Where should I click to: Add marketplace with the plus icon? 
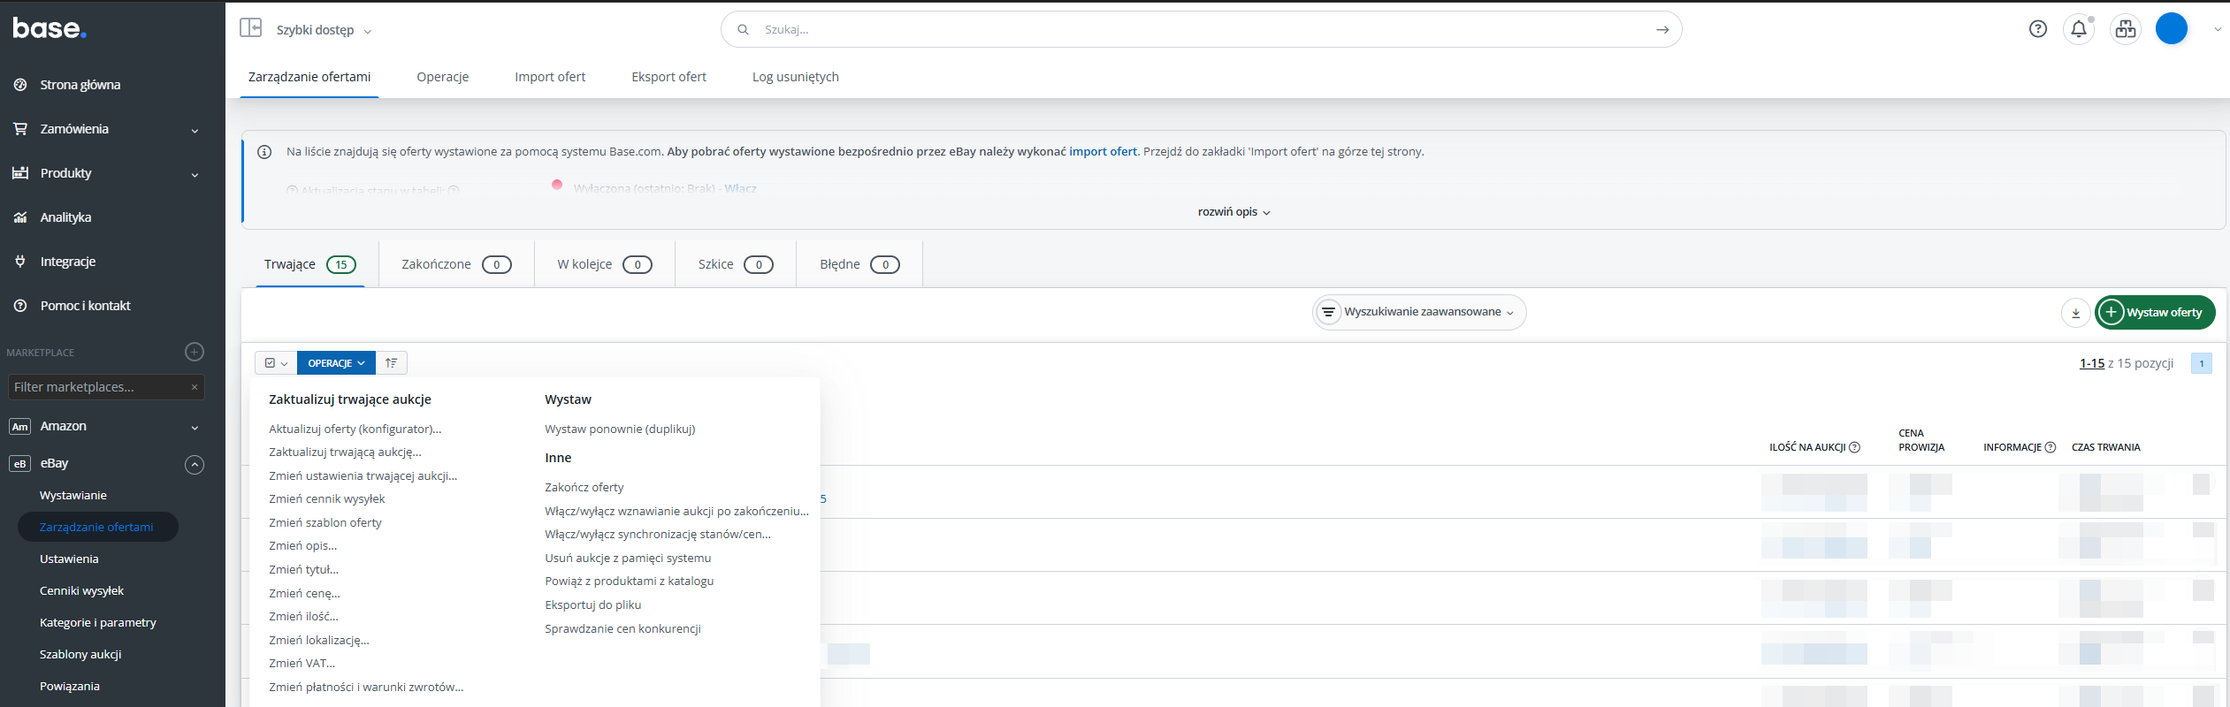click(x=195, y=352)
